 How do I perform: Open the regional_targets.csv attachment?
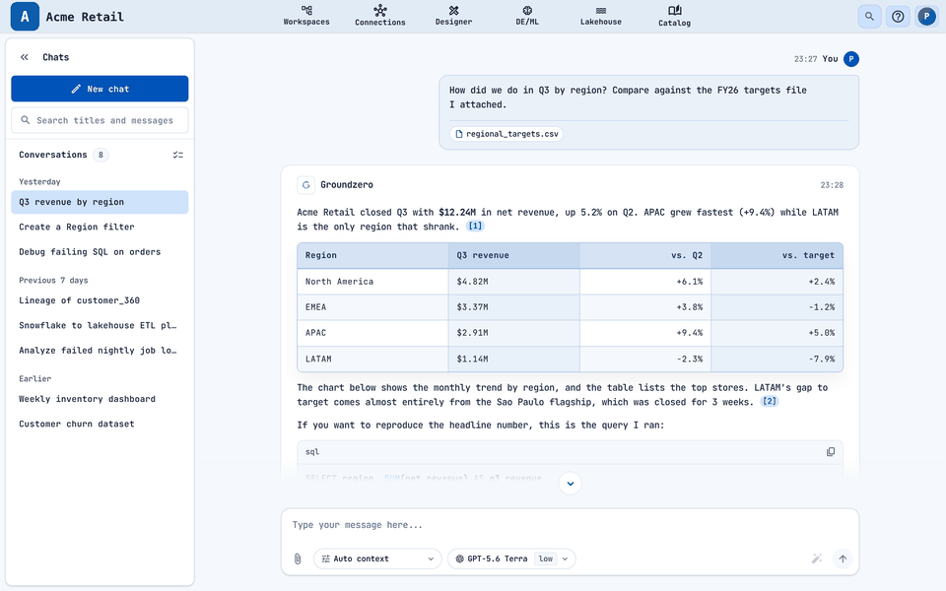click(507, 134)
